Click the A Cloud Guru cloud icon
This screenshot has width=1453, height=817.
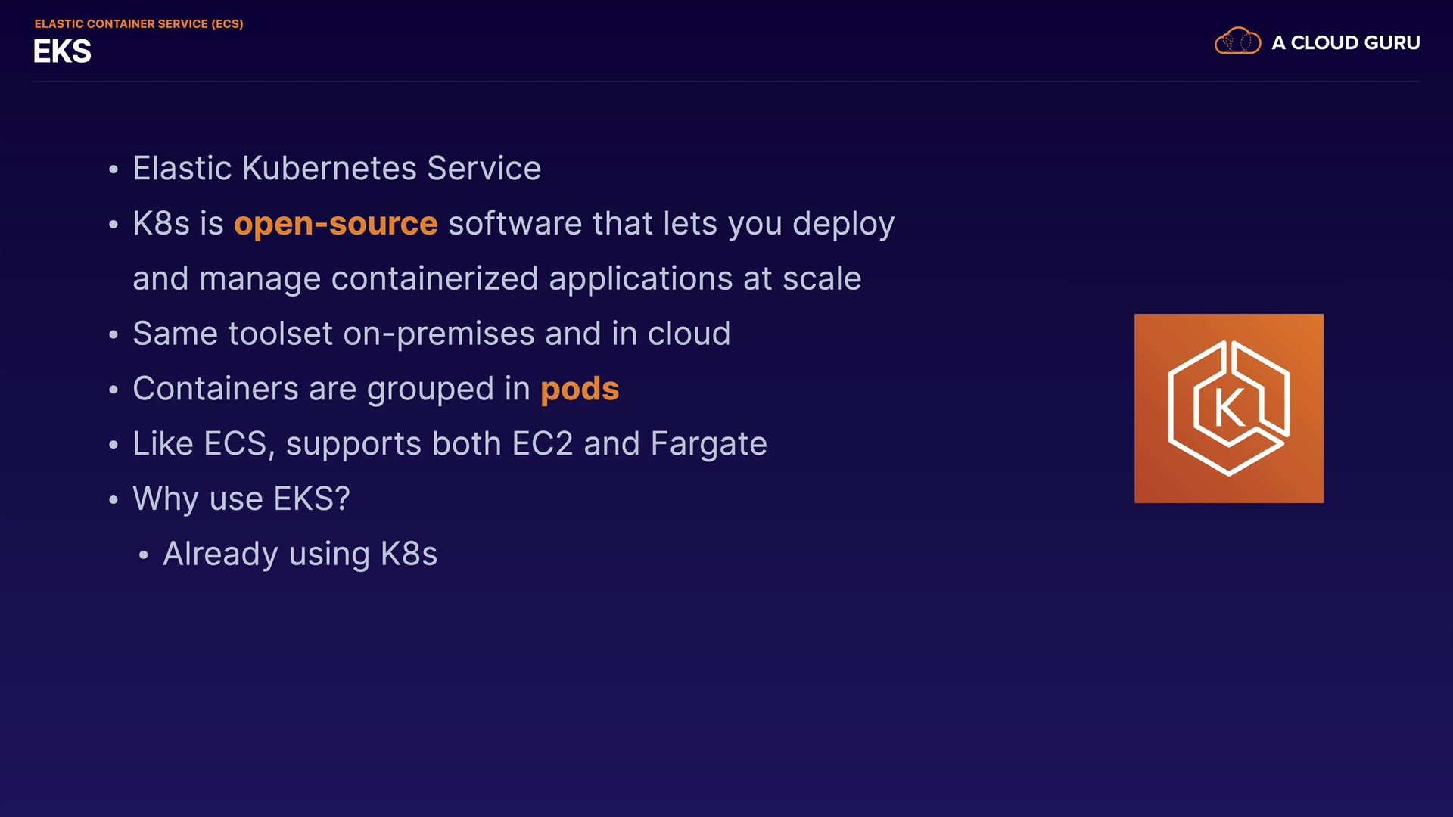1237,42
